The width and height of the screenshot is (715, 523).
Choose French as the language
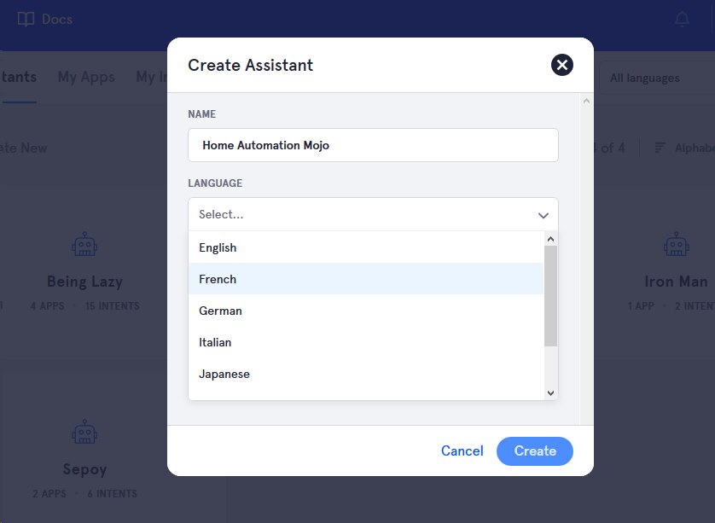(218, 279)
